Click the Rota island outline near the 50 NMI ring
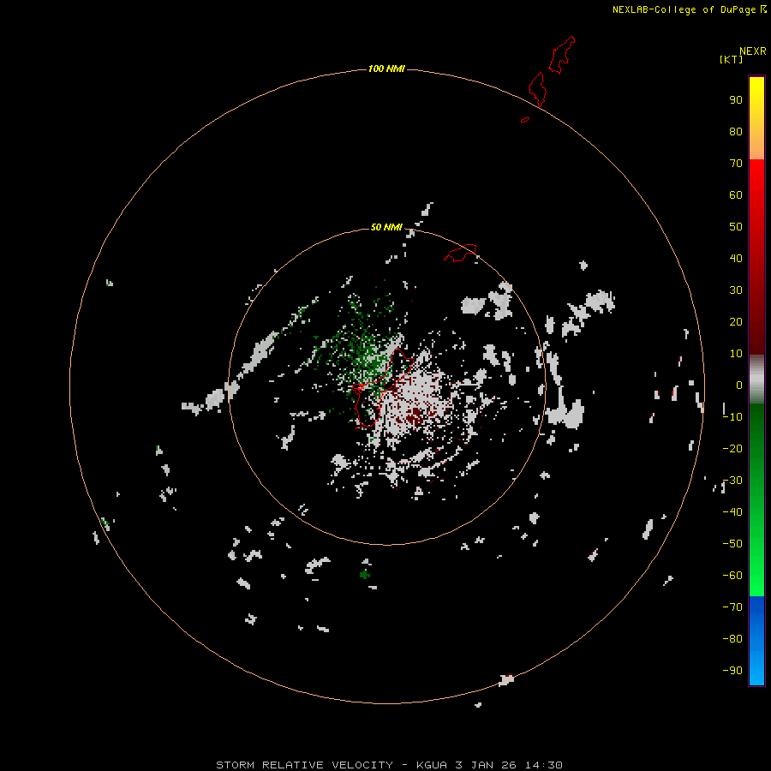Image resolution: width=771 pixels, height=771 pixels. tap(460, 253)
